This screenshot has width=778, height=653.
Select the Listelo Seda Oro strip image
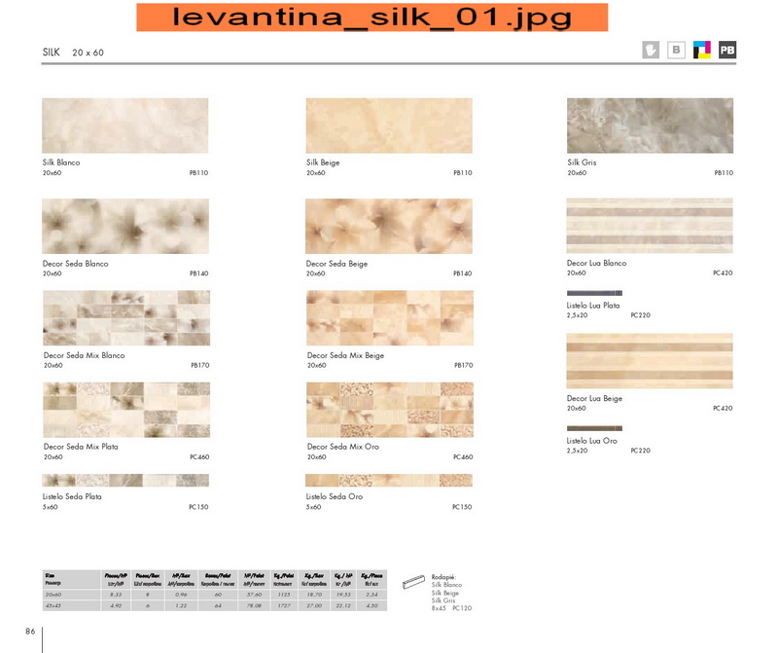point(389,480)
